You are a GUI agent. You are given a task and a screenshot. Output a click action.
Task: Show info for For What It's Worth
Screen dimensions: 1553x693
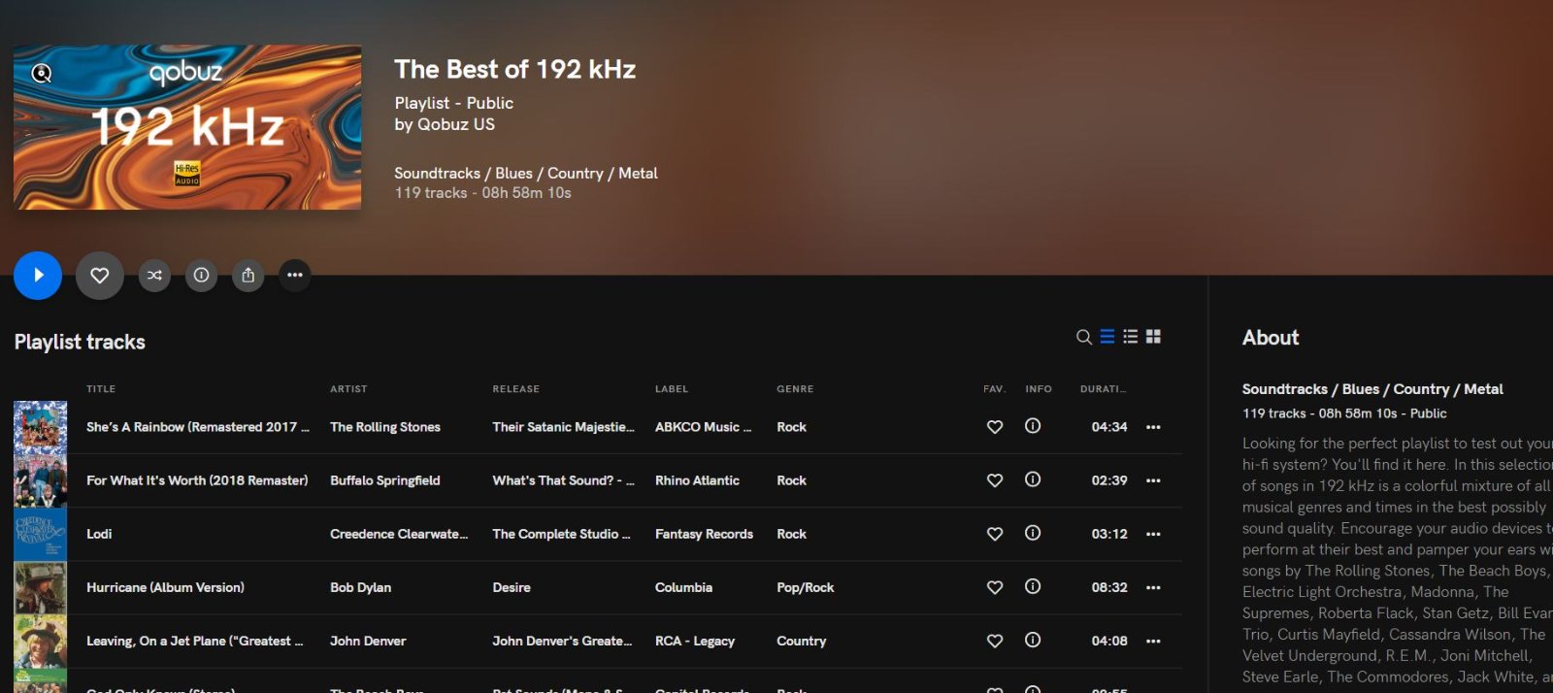click(x=1033, y=479)
